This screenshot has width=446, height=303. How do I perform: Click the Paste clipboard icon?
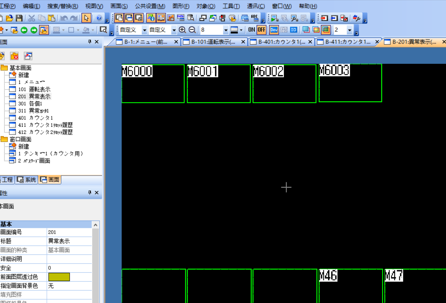coord(51,18)
